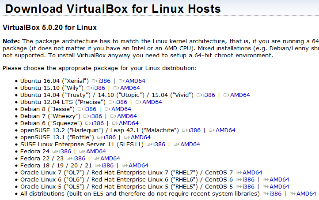The image size is (319, 200).
Task: Select AMD64 for Ubuntu 12.04 LTS Precise
Action: (x=152, y=102)
